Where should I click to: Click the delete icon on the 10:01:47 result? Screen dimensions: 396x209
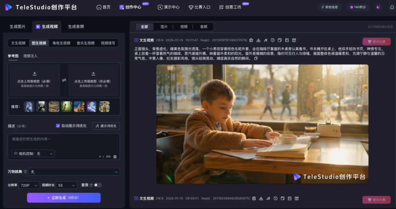pyautogui.click(x=251, y=40)
